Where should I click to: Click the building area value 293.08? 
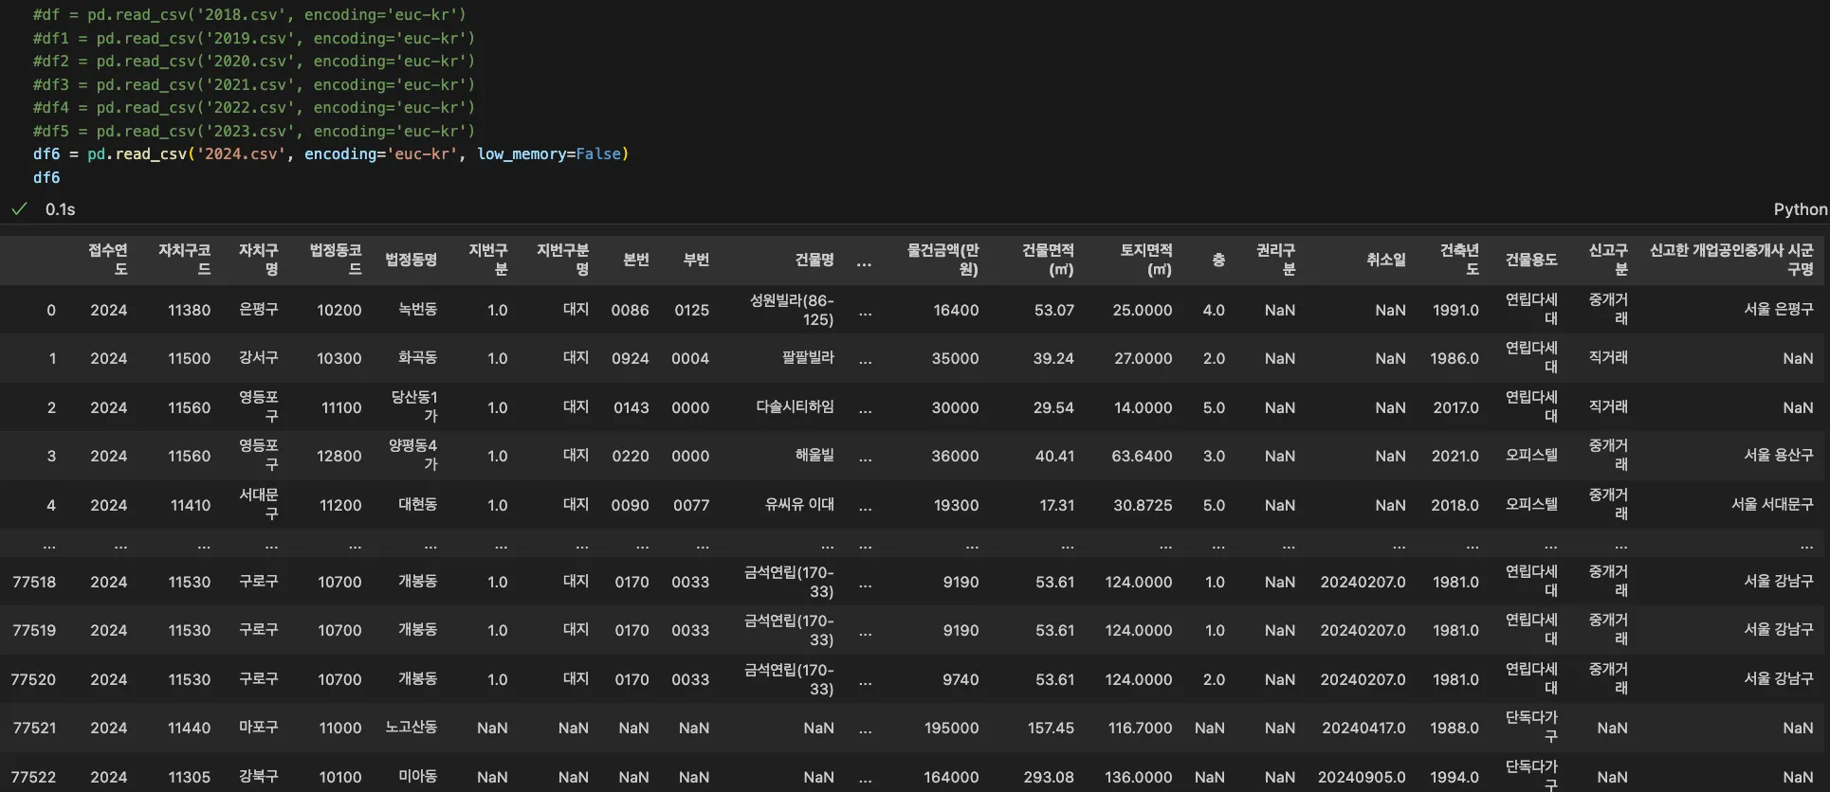point(1049,777)
